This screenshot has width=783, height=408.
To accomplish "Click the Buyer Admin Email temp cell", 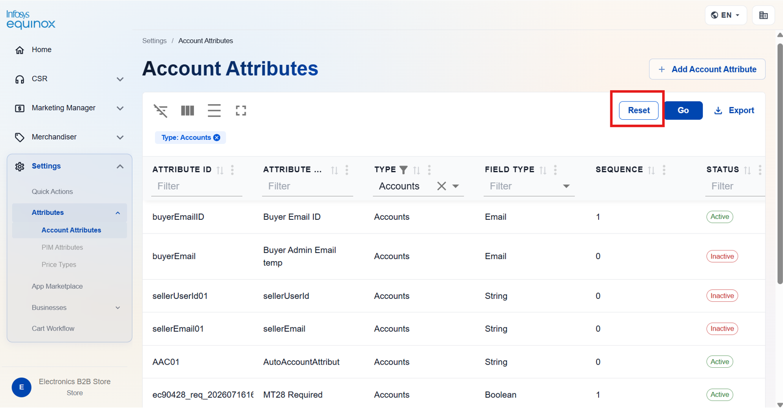I will click(300, 257).
